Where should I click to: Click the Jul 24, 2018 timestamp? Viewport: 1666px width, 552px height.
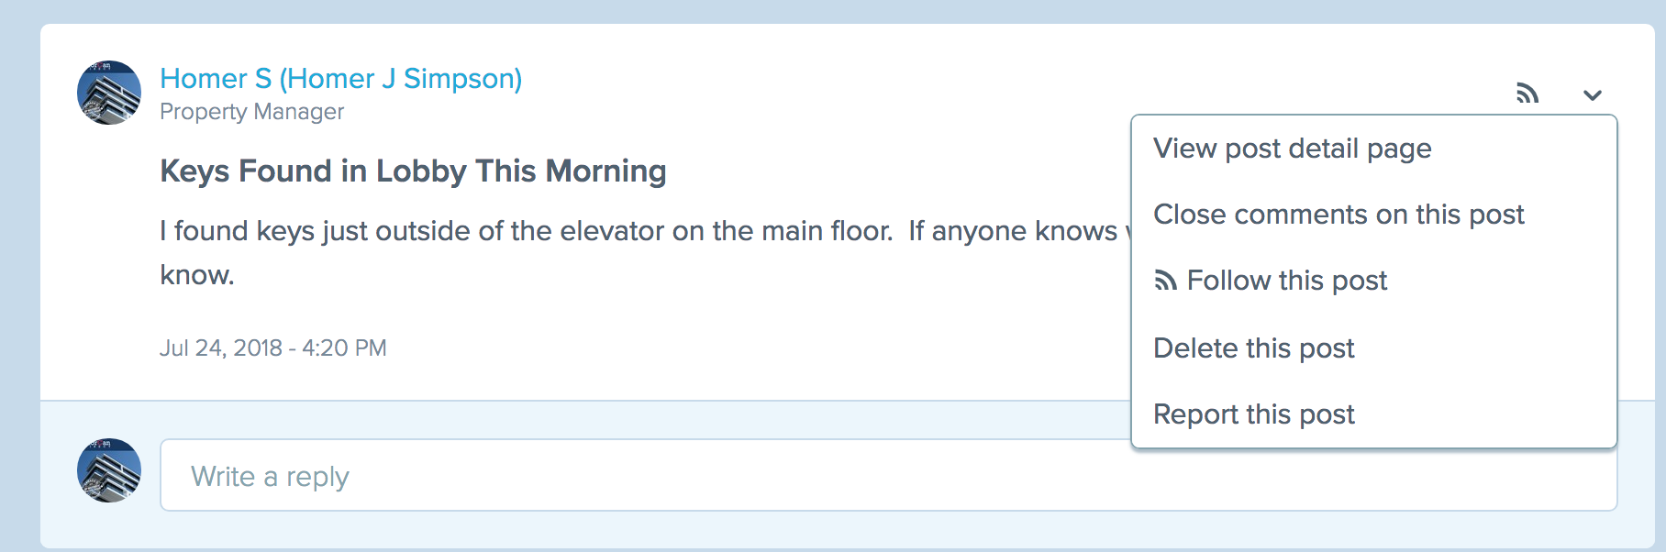pyautogui.click(x=221, y=348)
